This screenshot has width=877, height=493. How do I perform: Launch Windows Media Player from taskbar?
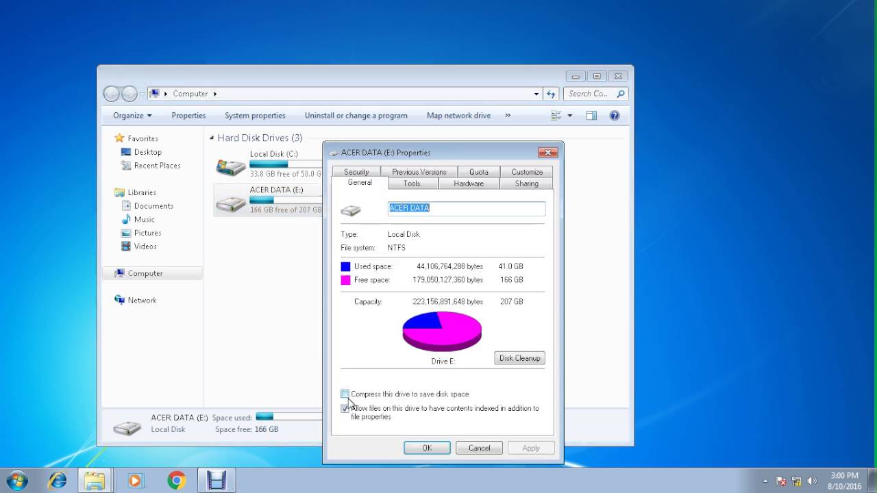tap(135, 481)
